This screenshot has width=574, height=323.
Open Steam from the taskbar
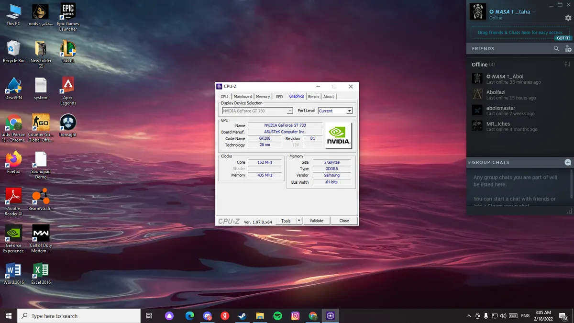tap(242, 316)
